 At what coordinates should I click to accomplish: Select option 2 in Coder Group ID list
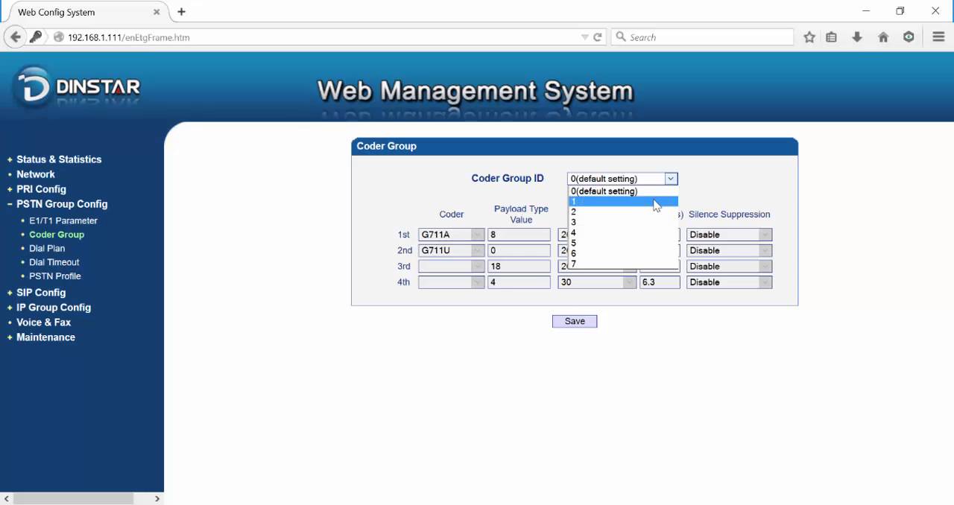click(x=623, y=212)
